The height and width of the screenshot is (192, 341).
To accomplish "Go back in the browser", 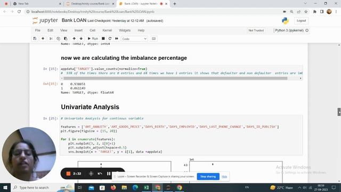I will pos(5,12).
